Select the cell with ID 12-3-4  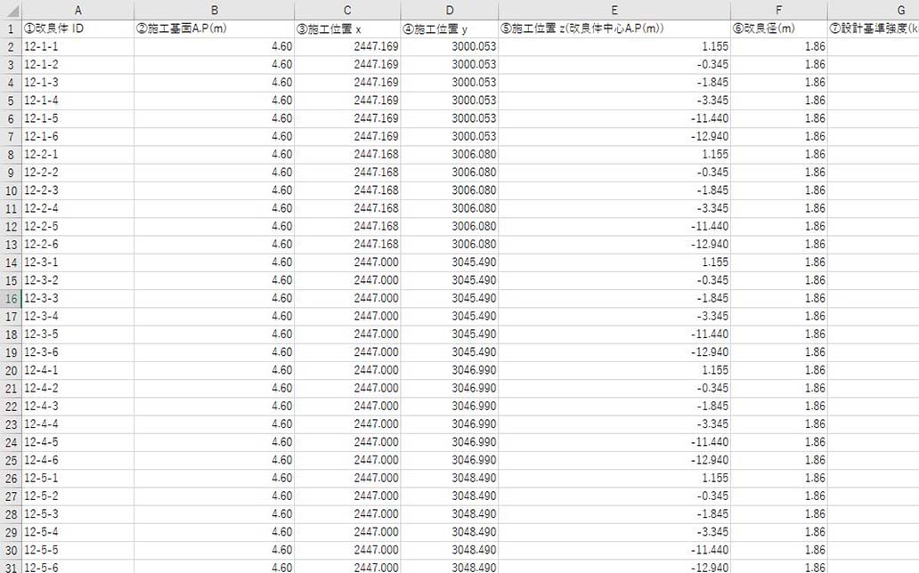click(x=77, y=316)
